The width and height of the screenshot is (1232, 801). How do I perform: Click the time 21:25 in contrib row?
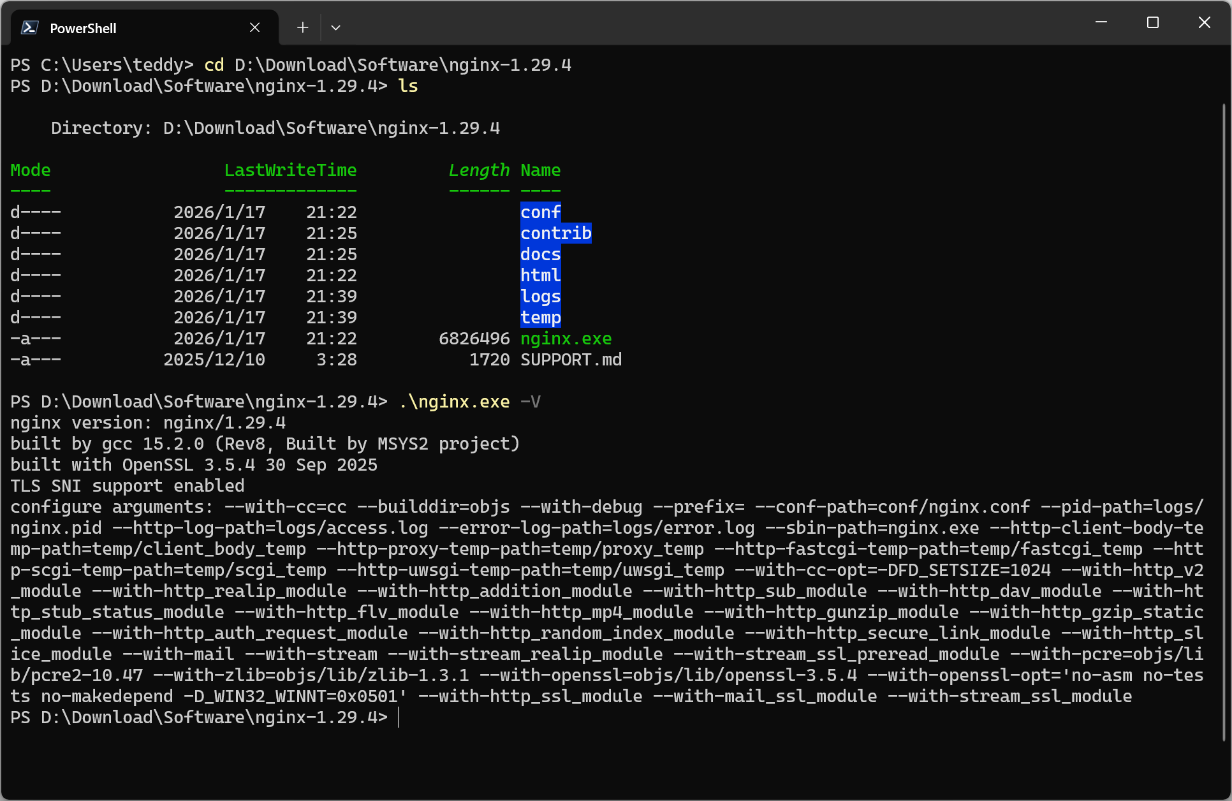[332, 233]
